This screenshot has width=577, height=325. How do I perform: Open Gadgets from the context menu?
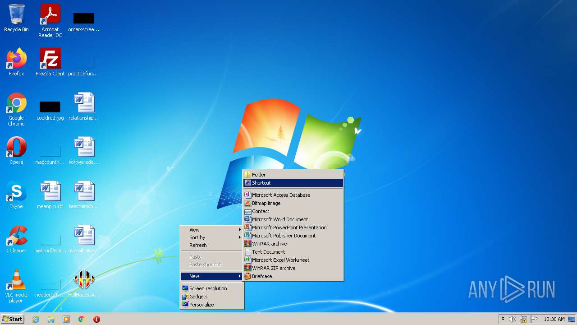click(x=212, y=297)
